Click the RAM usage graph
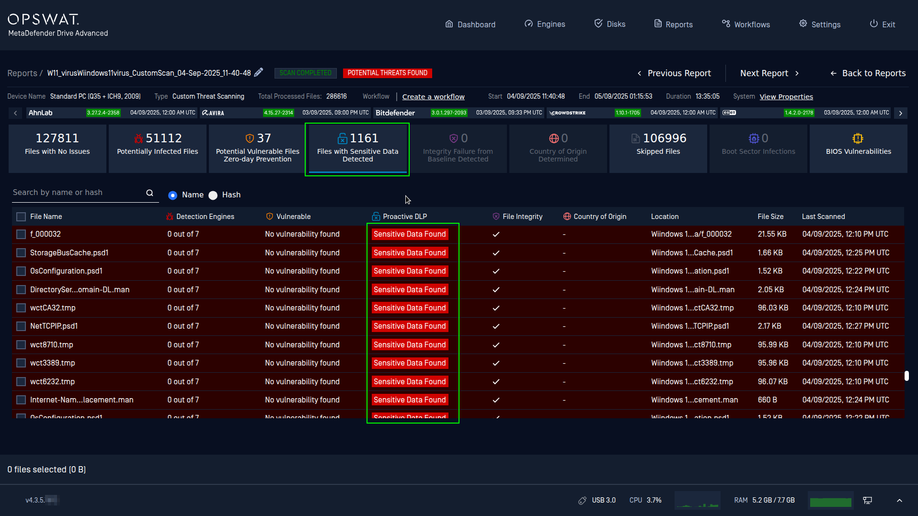Viewport: 918px width, 516px height. tap(830, 500)
